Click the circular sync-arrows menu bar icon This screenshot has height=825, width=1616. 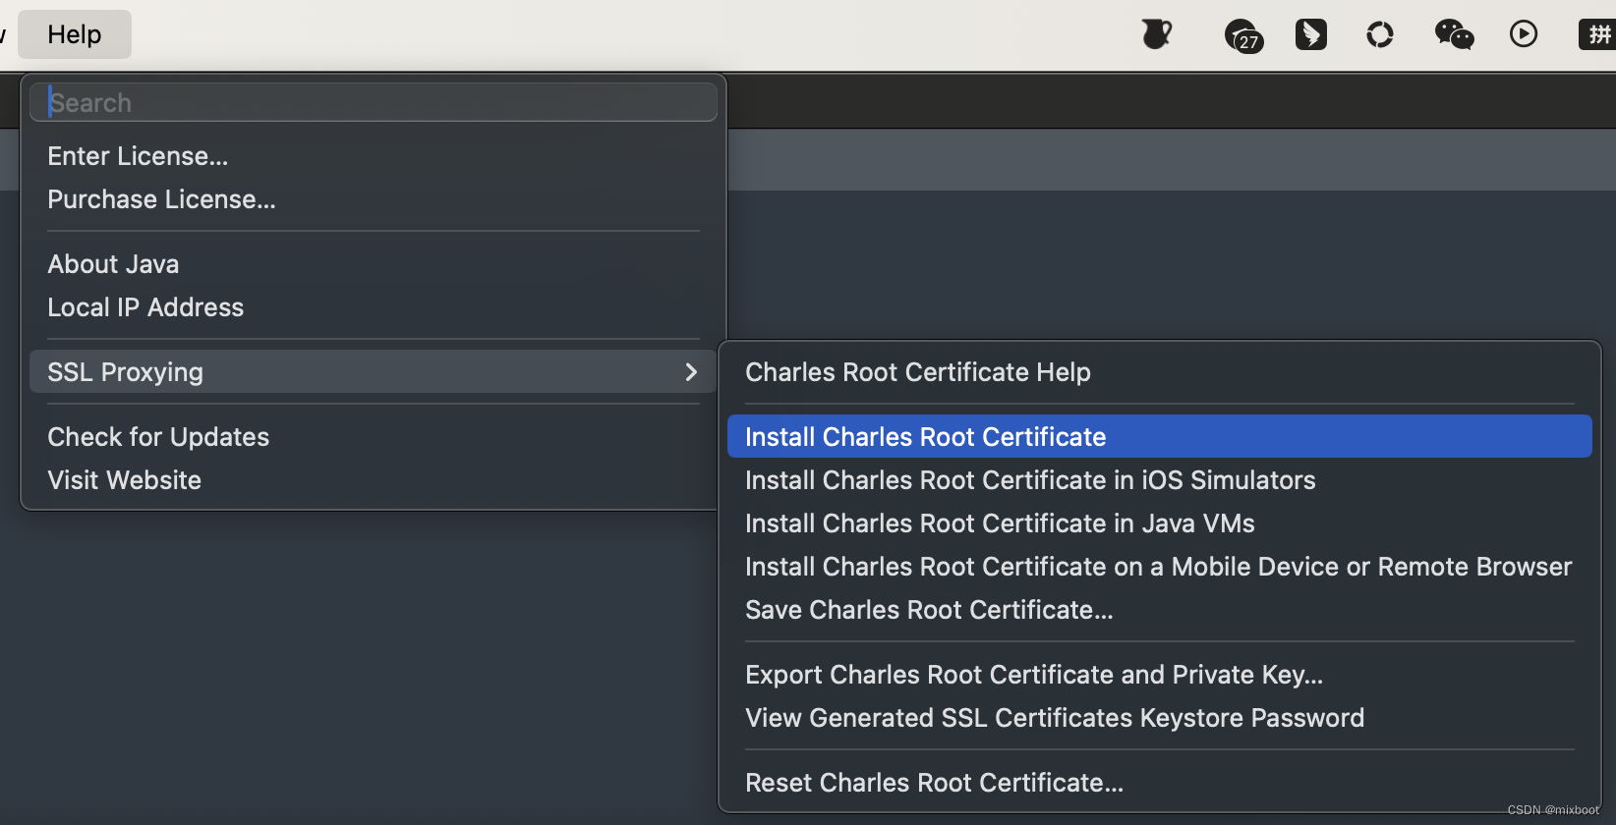coord(1380,35)
